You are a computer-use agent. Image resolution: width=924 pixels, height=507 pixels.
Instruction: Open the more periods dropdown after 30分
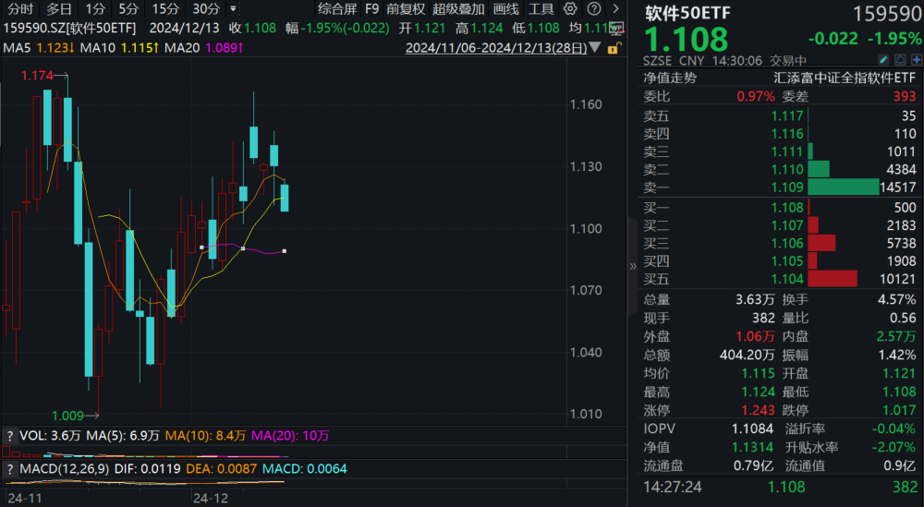pos(234,9)
